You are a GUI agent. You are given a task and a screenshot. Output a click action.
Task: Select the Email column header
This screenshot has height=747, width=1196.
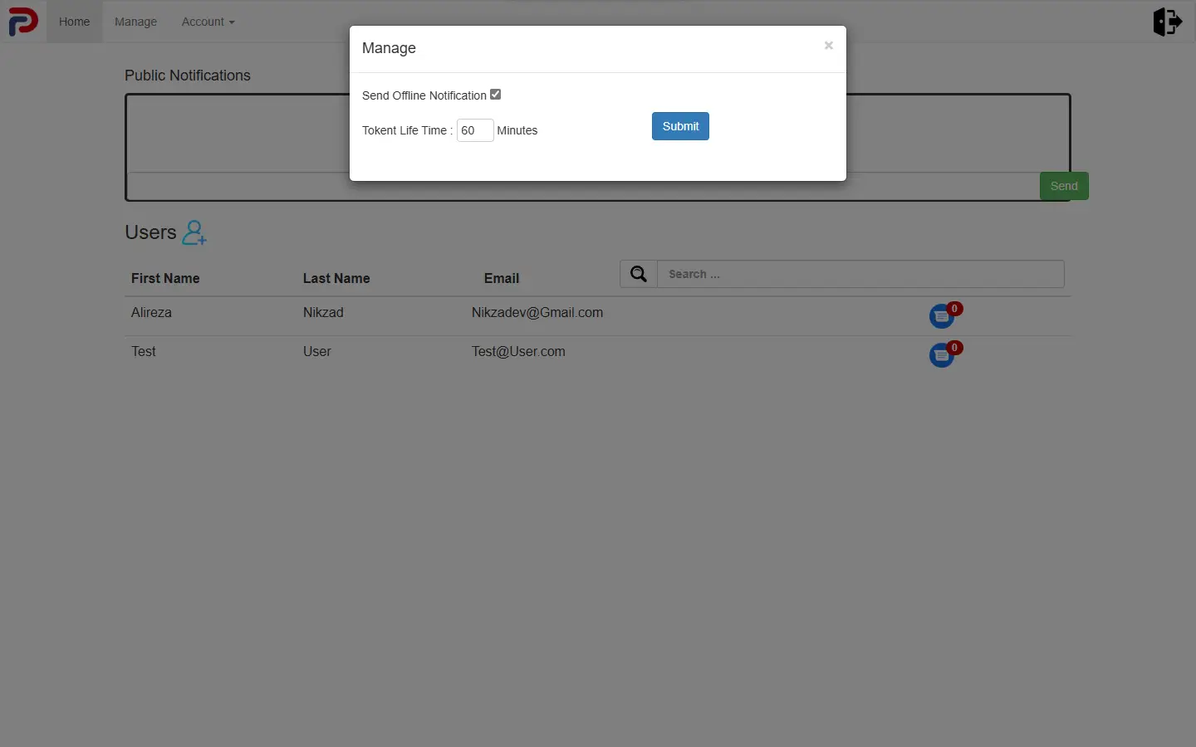point(502,278)
